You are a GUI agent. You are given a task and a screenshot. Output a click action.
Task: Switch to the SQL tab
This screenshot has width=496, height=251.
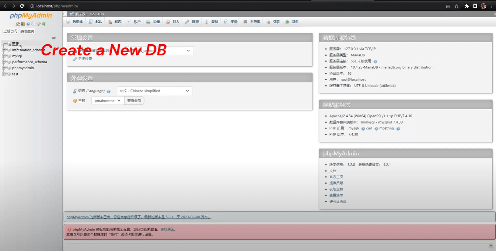(x=95, y=22)
